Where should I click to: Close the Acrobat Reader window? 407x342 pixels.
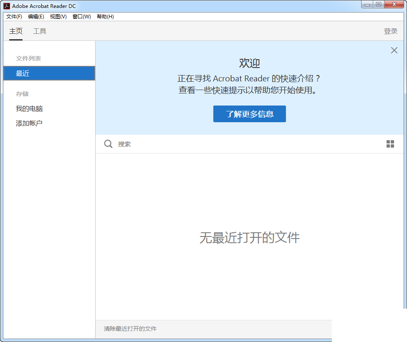(x=394, y=5)
